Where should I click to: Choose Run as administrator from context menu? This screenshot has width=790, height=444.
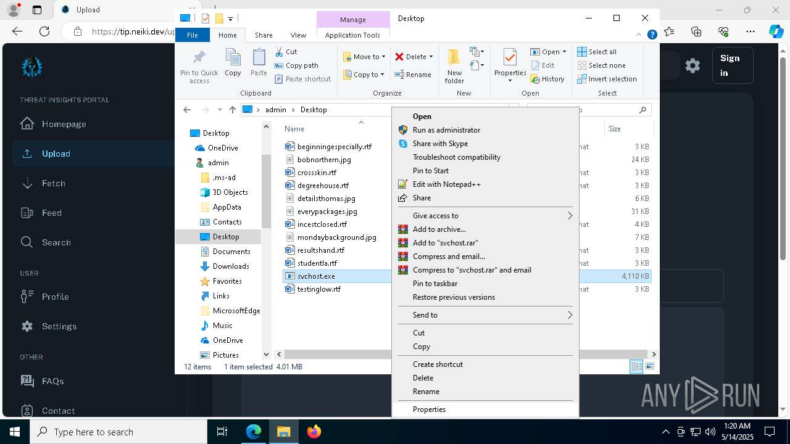485,130
